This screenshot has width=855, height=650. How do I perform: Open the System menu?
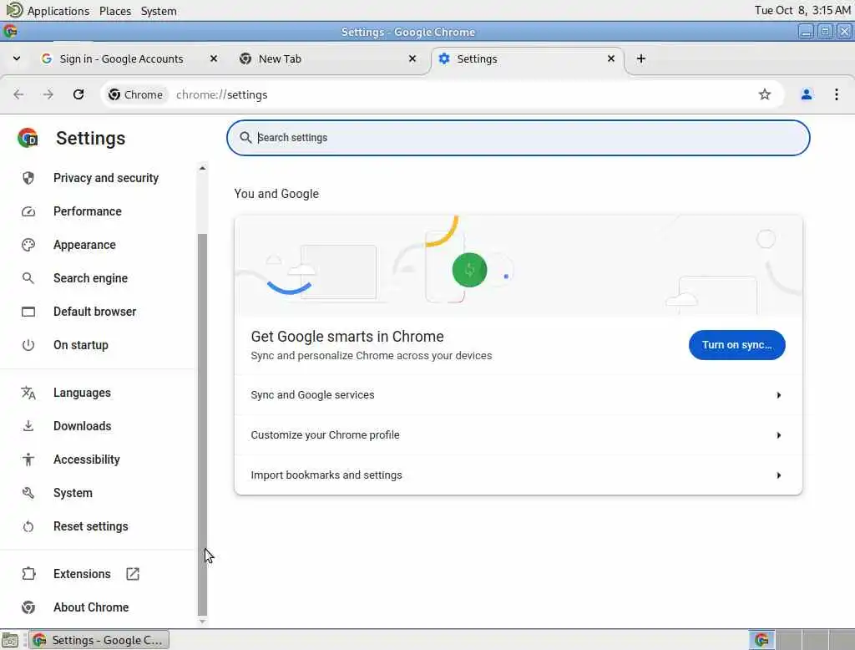pyautogui.click(x=159, y=11)
